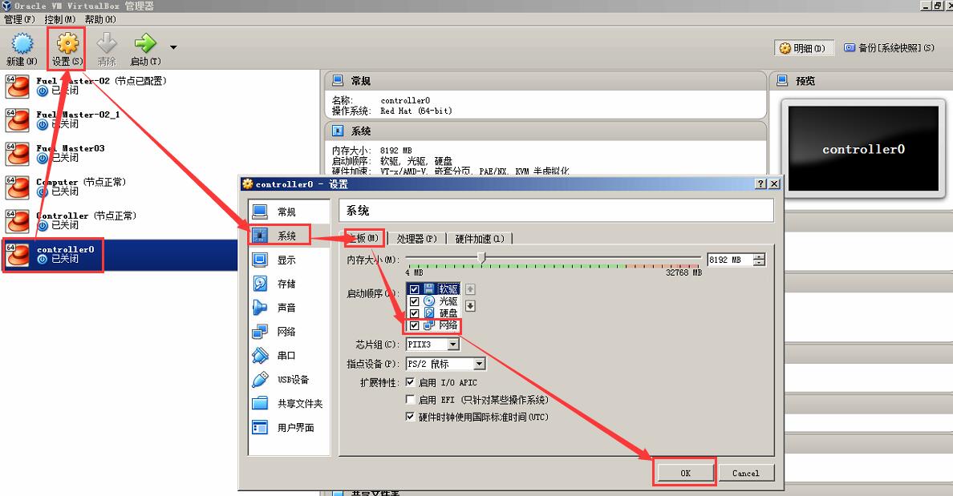Adjust the memory size slider handle
Image resolution: width=953 pixels, height=496 pixels.
481,259
